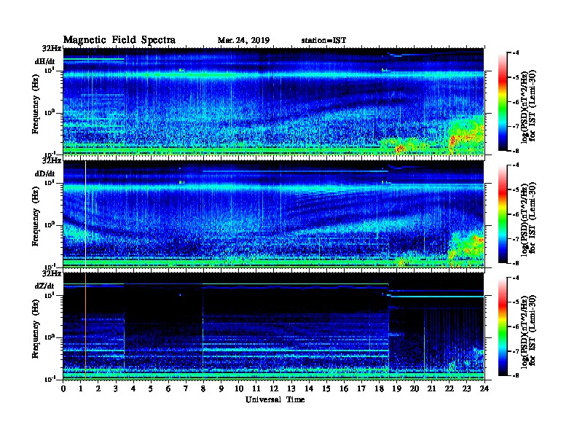
Task: Click the hour "23" tick label on time axis
Action: click(x=466, y=388)
